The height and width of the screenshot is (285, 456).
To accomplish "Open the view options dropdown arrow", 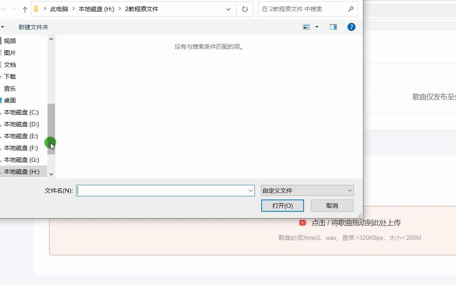I will click(316, 27).
